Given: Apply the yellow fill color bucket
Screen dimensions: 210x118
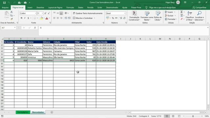Looking at the screenshot, I should pos(42,18).
